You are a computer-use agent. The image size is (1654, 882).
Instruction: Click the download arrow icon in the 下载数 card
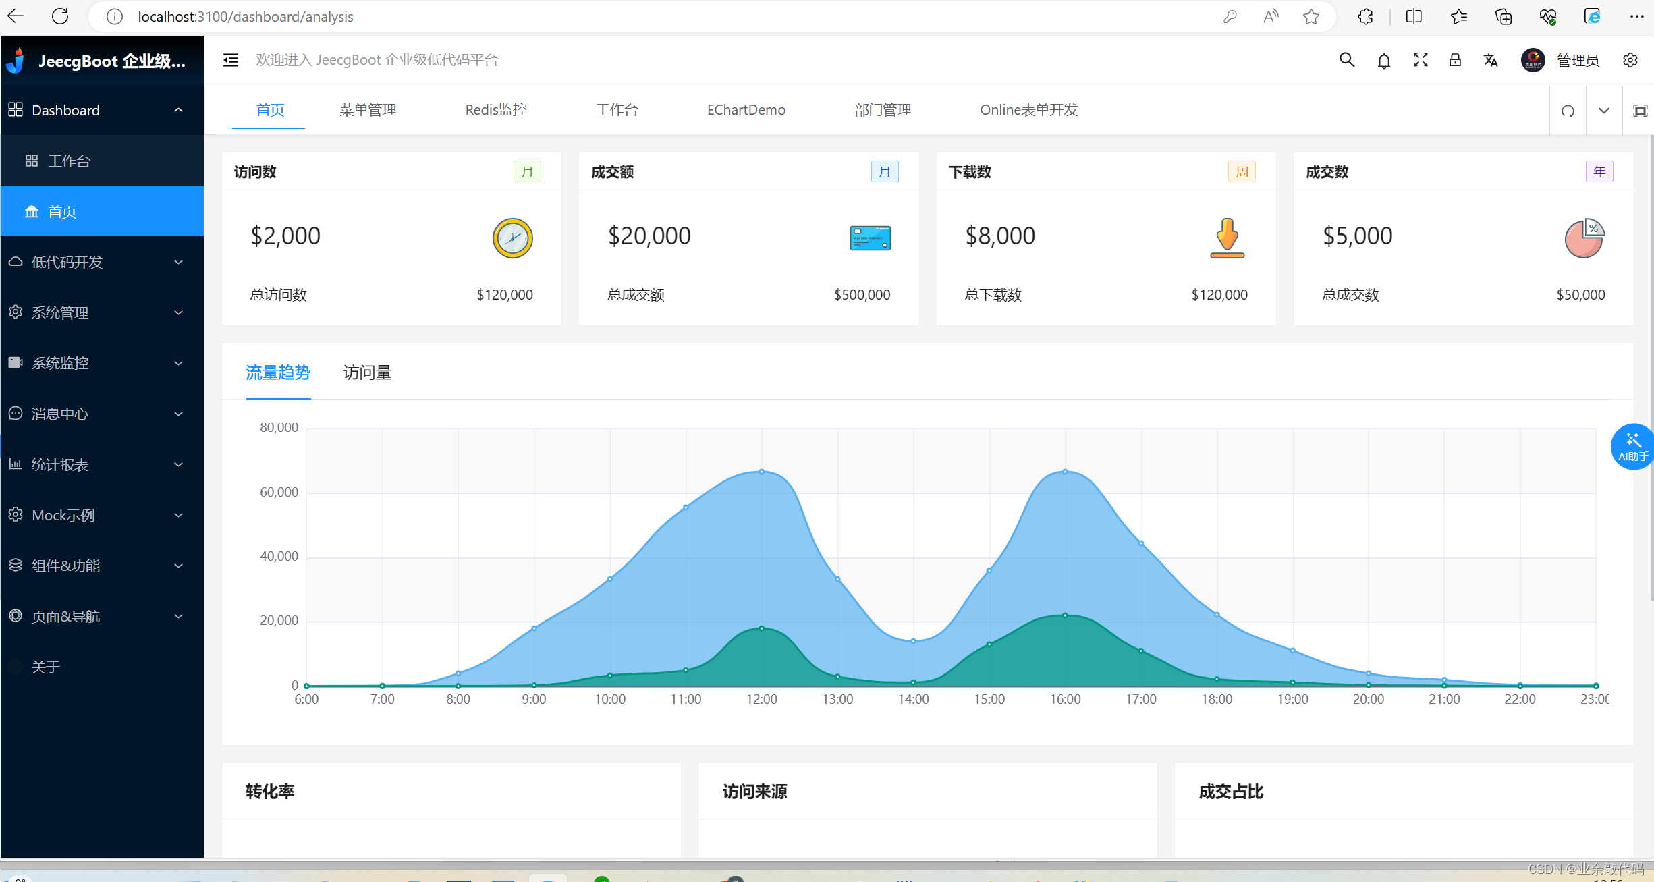pos(1228,238)
